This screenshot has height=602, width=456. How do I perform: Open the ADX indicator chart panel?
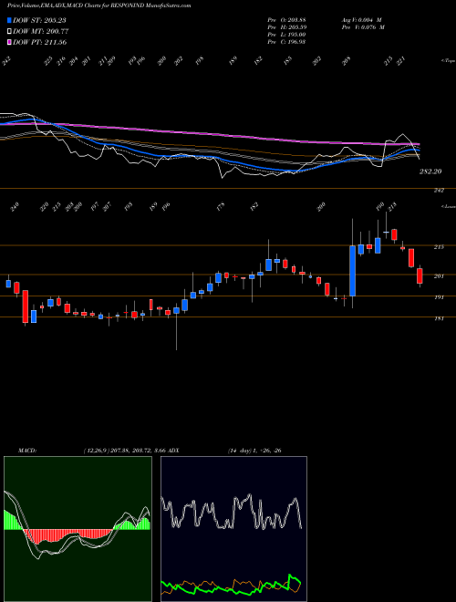click(233, 529)
